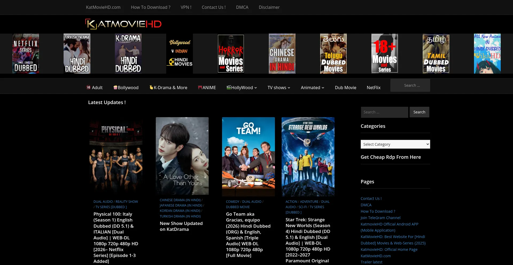Open the JAPANESE DRAMA (IN HINDI) tag
513x265 pixels.
click(181, 205)
